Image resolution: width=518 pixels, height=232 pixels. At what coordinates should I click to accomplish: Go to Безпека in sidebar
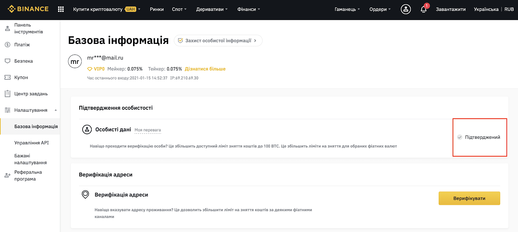(x=24, y=61)
